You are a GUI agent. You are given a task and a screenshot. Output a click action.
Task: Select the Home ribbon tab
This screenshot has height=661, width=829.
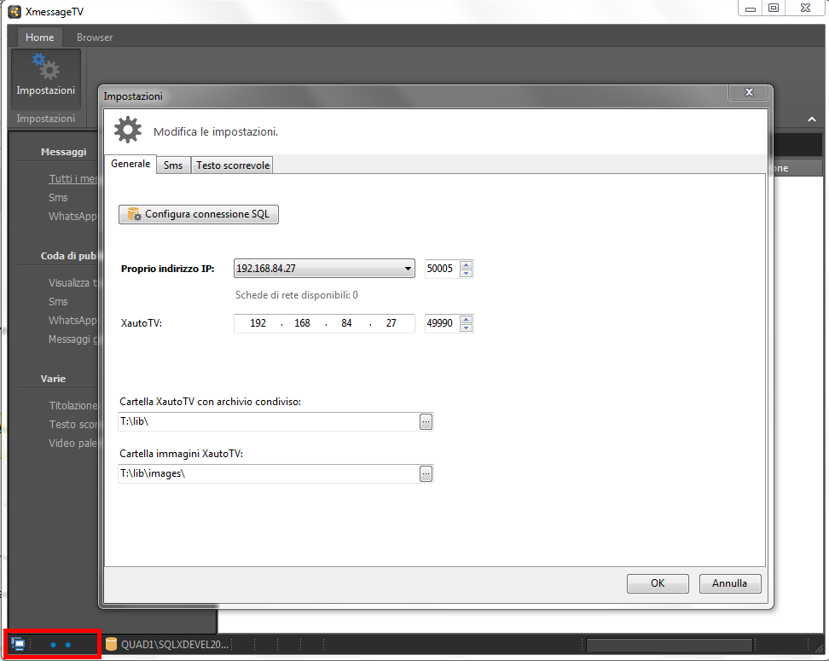[39, 38]
